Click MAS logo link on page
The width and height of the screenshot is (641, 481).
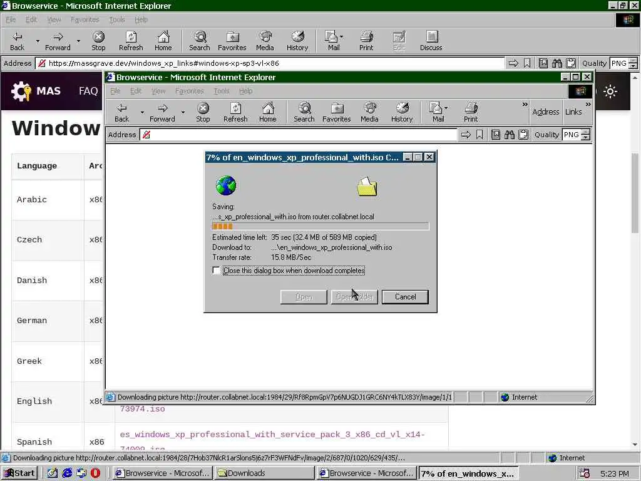(36, 91)
